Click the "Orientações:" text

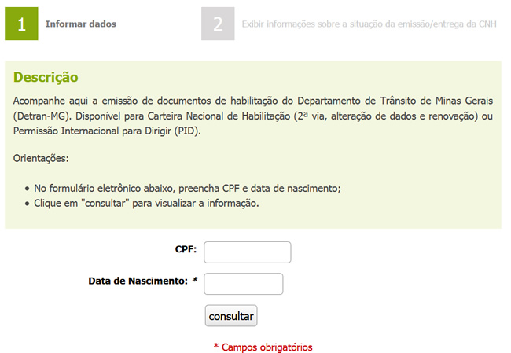41,158
